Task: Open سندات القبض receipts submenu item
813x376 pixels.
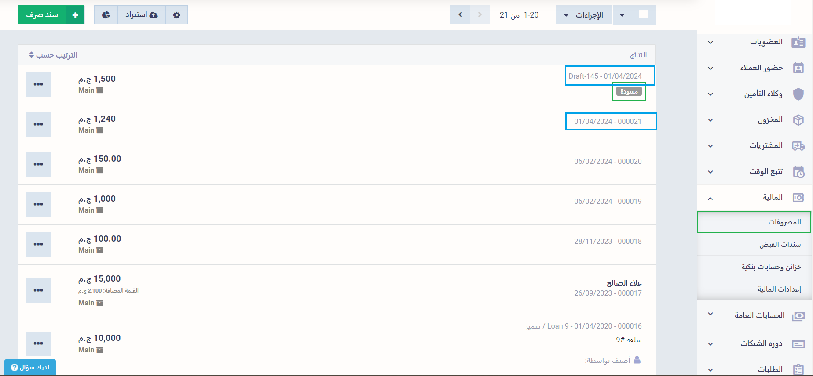Action: click(780, 245)
